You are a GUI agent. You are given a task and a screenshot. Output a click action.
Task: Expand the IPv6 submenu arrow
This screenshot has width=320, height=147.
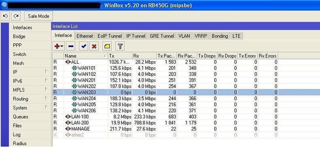[x=46, y=81]
